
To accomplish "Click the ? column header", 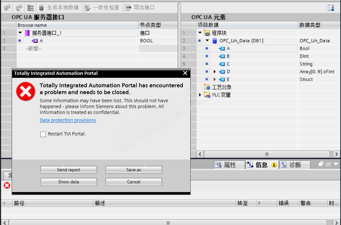I will pyautogui.click(x=266, y=203).
